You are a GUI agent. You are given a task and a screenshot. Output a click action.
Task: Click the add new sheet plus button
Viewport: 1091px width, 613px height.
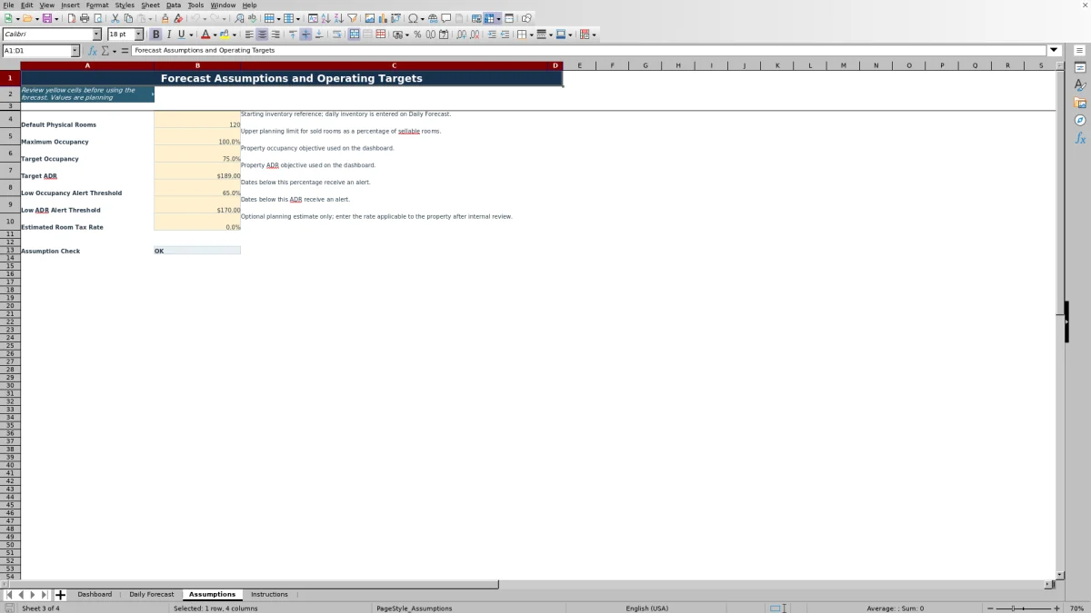60,595
